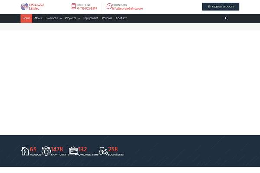The height and width of the screenshot is (173, 260).
Task: Click the PROJECTS label in stats bar
Action: [x=36, y=155]
